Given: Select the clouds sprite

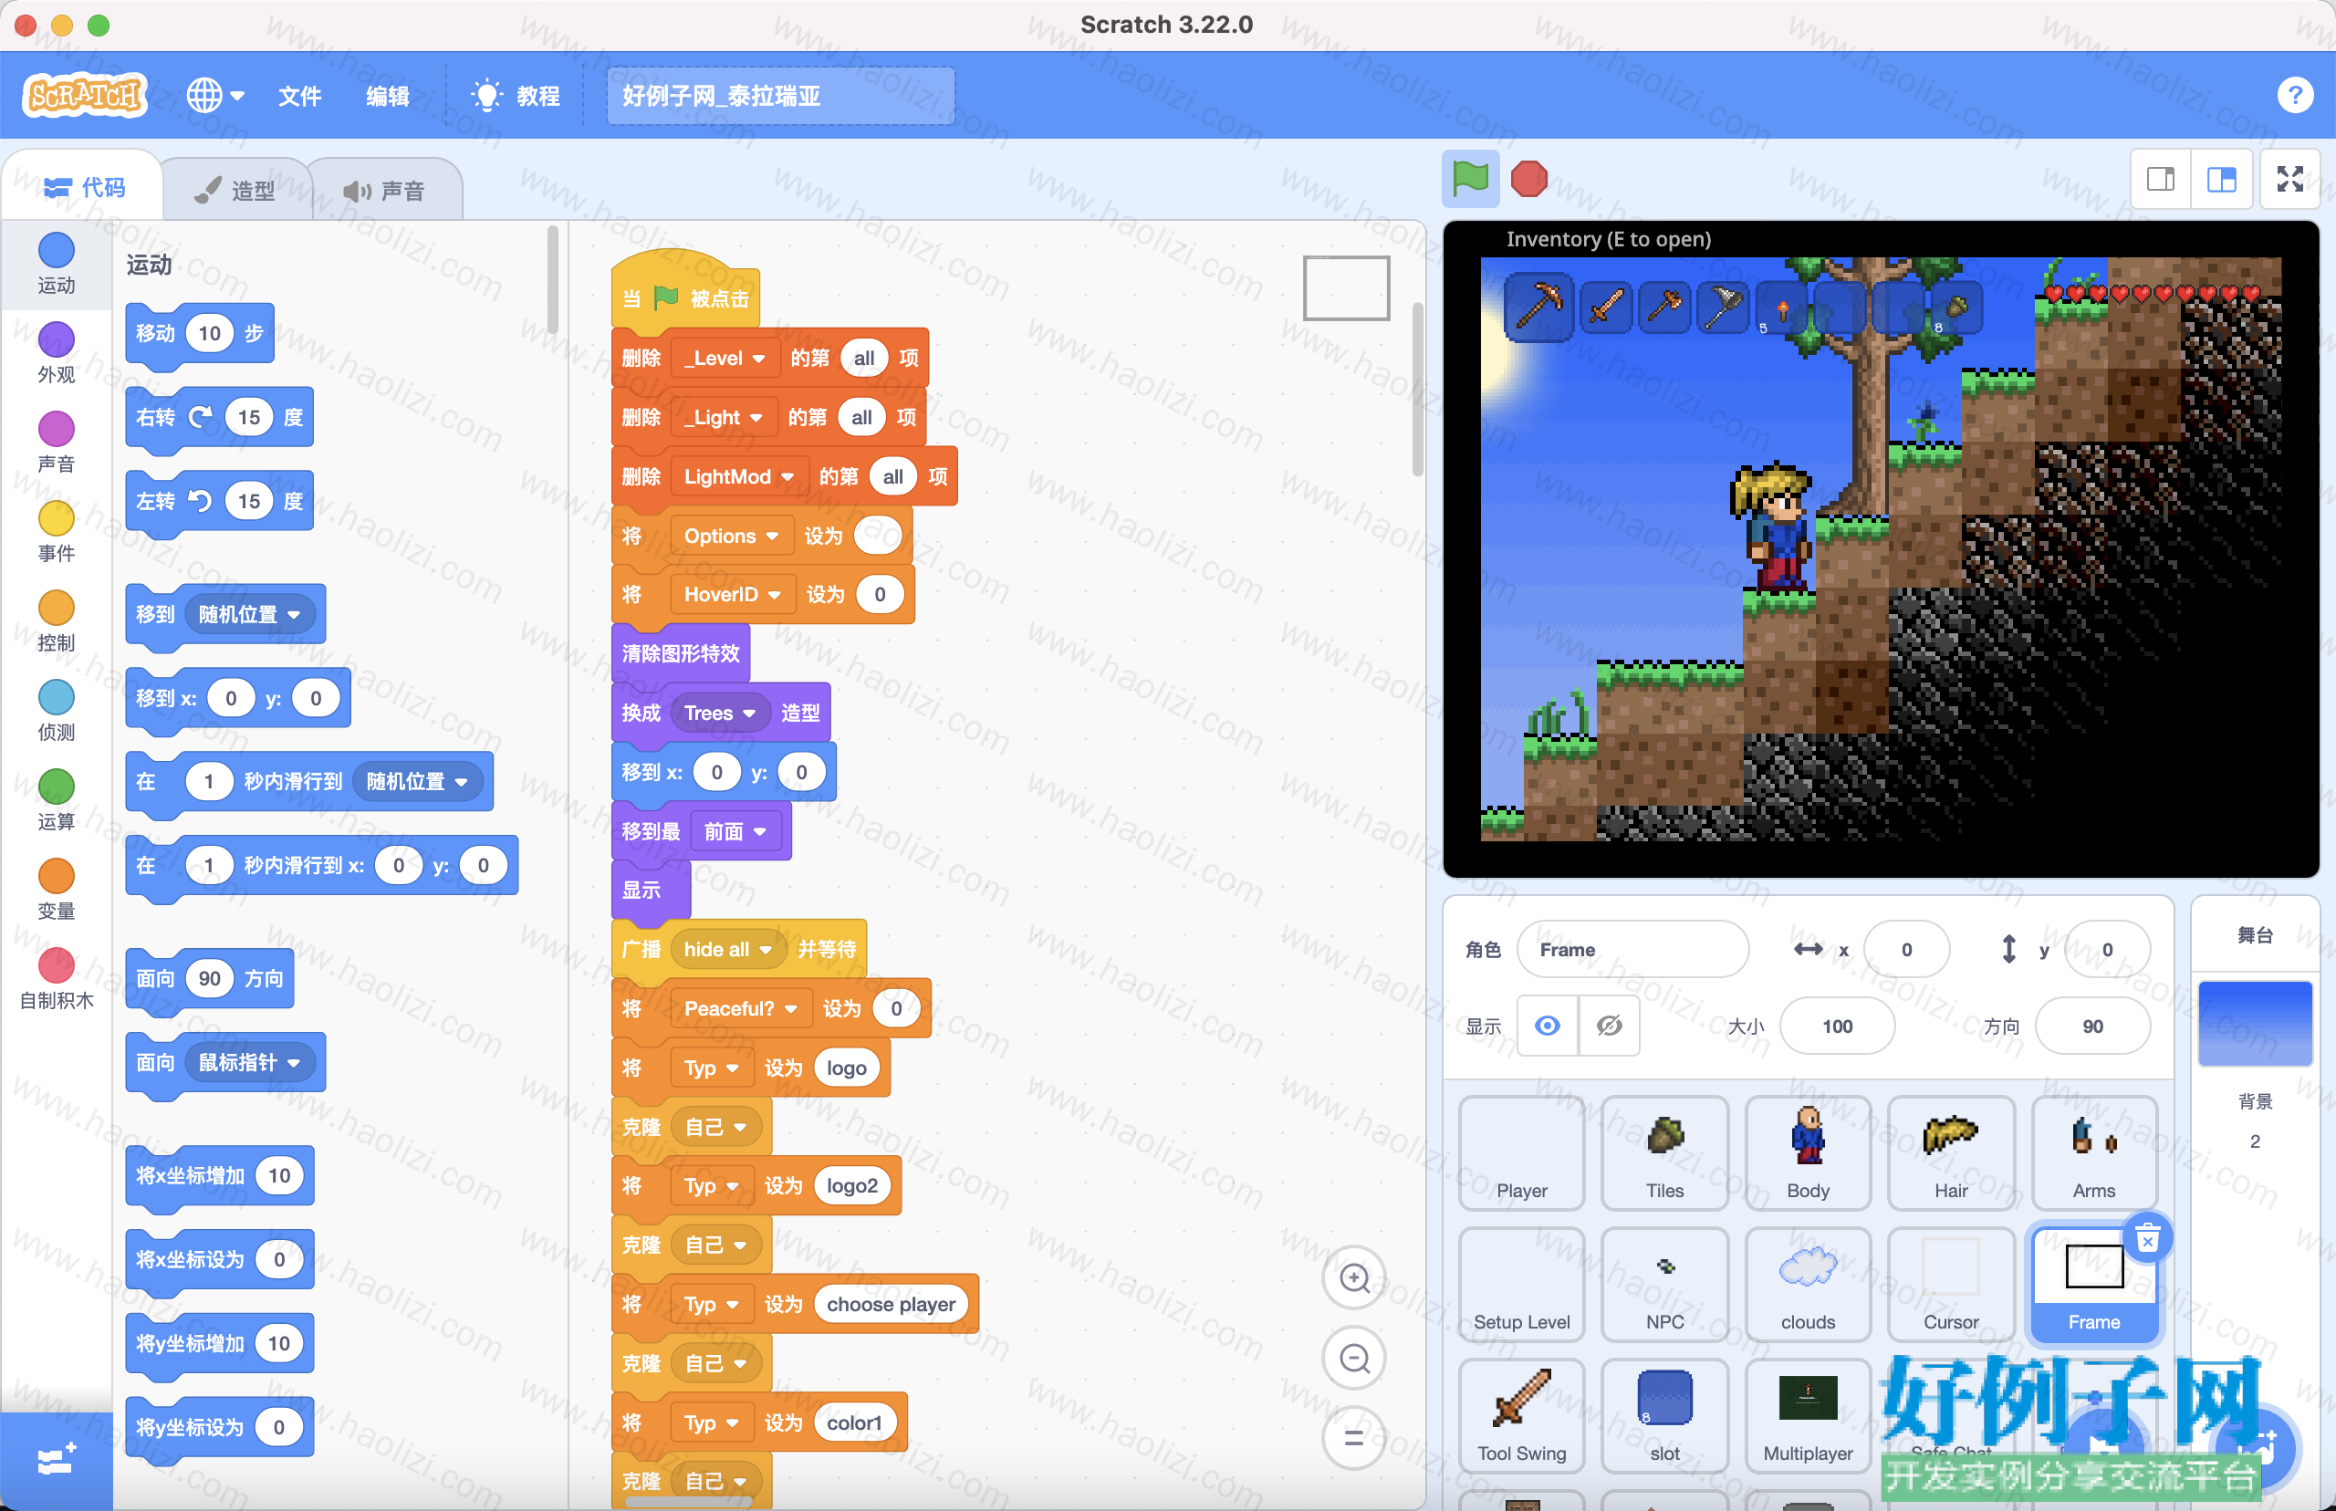Looking at the screenshot, I should point(1809,1285).
